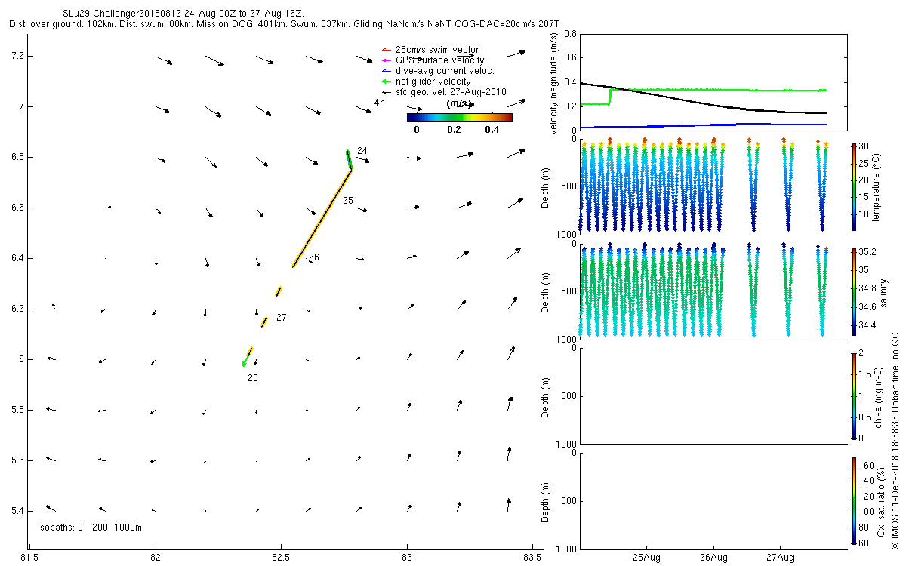Click the blue dive-avg current legend arrow
This screenshot has width=906, height=566.
click(387, 71)
